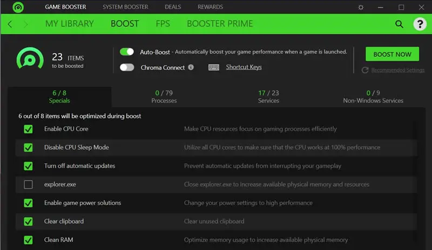Click the explorer.exe label
Image resolution: width=432 pixels, height=250 pixels.
point(60,184)
